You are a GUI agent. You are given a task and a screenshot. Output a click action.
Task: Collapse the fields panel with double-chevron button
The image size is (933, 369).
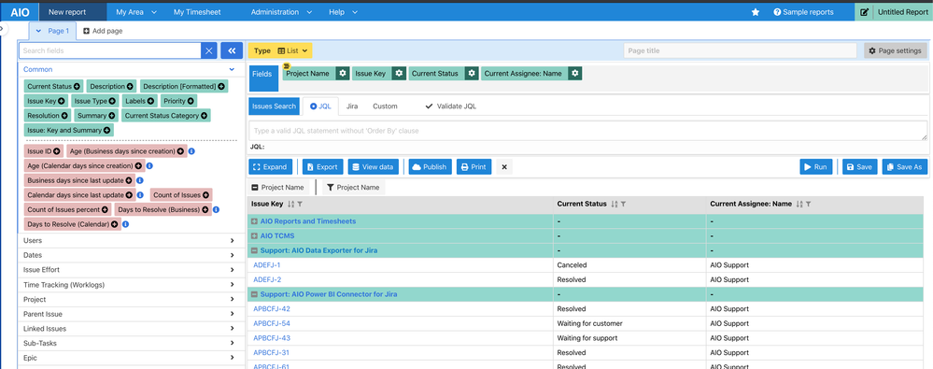click(232, 50)
